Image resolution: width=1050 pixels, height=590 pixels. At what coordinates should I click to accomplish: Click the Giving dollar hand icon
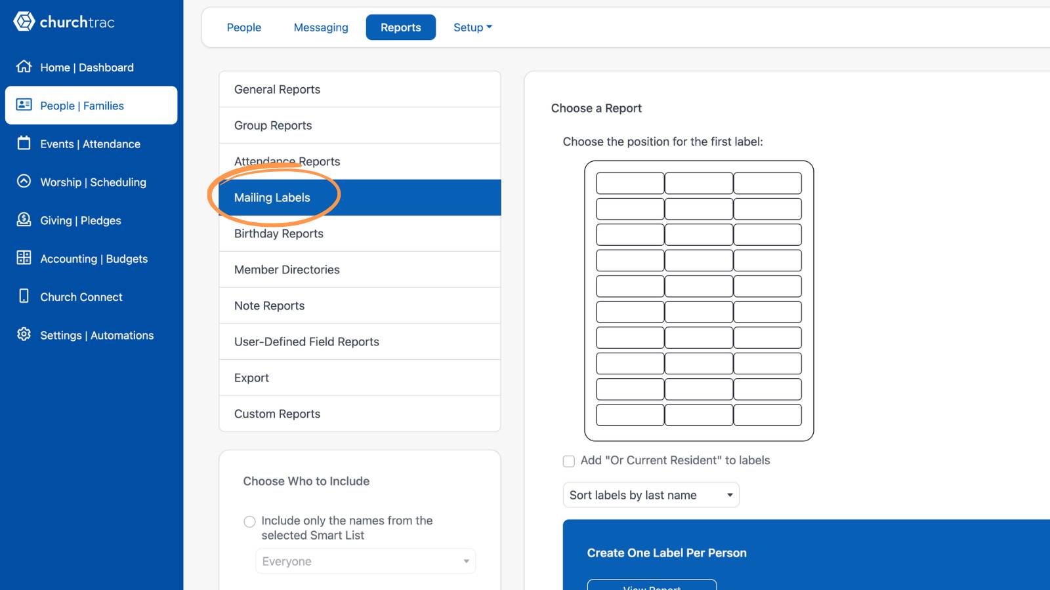click(24, 220)
